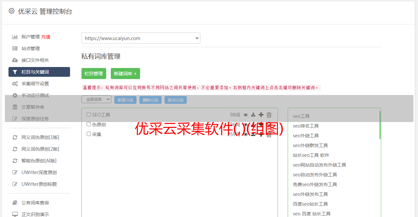Click the book icon for 公有词库查询
The width and height of the screenshot is (418, 217).
[15, 203]
